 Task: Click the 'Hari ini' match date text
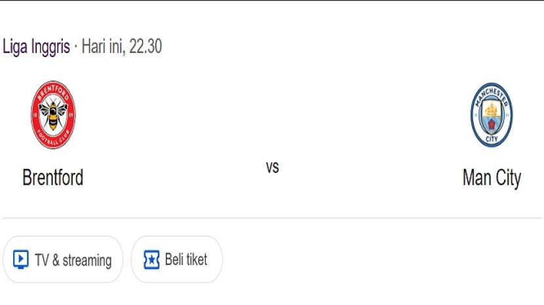[104, 47]
